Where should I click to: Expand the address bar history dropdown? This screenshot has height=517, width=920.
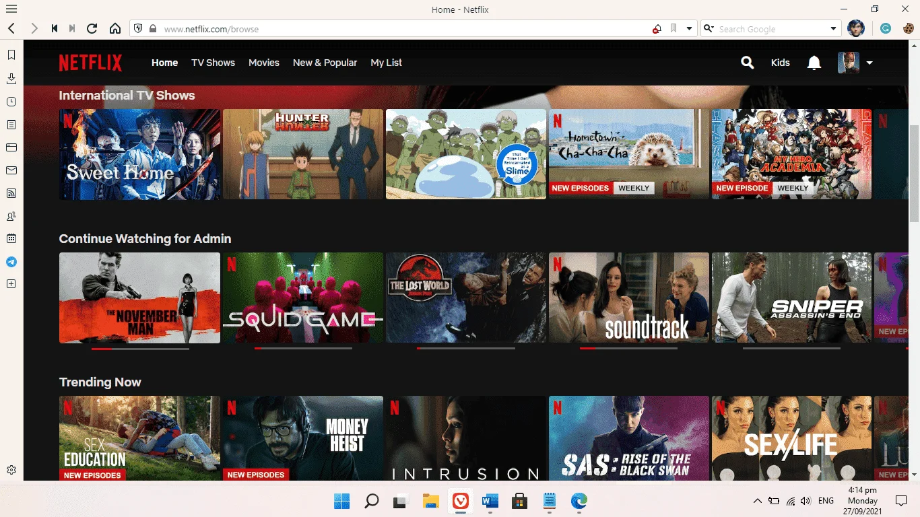[x=689, y=29]
